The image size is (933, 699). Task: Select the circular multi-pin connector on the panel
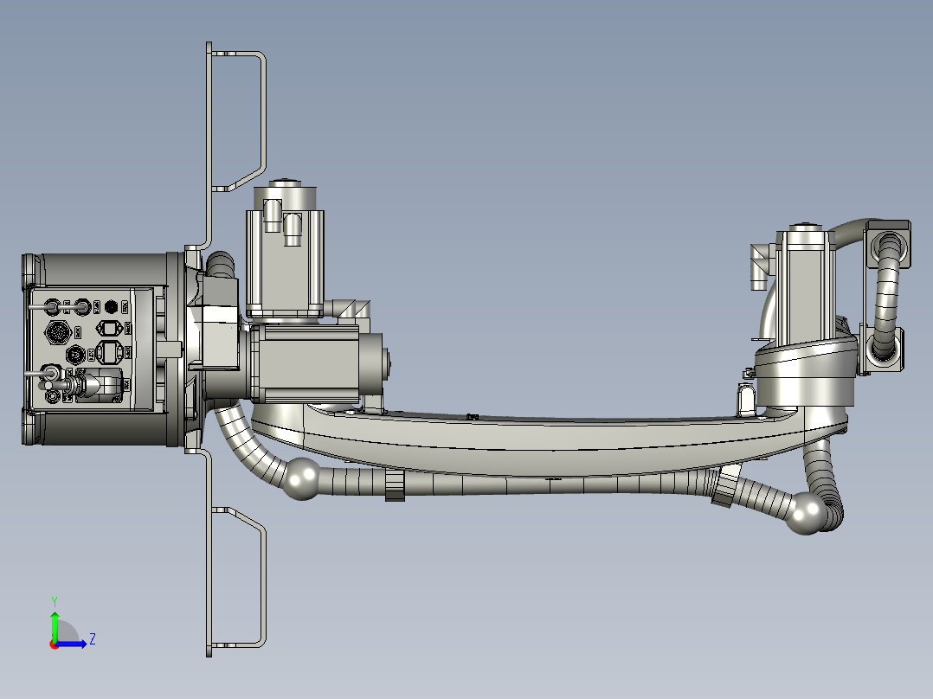click(58, 331)
